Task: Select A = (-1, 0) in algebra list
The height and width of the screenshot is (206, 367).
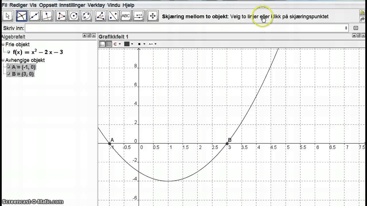Action: coord(24,67)
